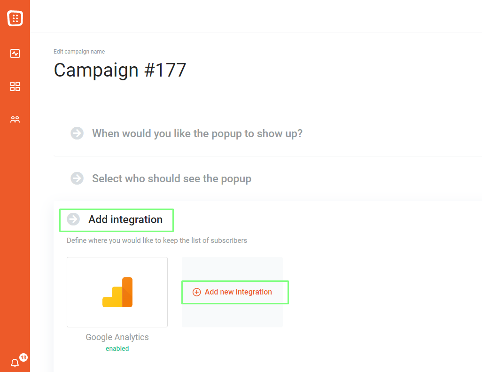Image resolution: width=482 pixels, height=372 pixels.
Task: Click Add new integration link
Action: click(238, 292)
